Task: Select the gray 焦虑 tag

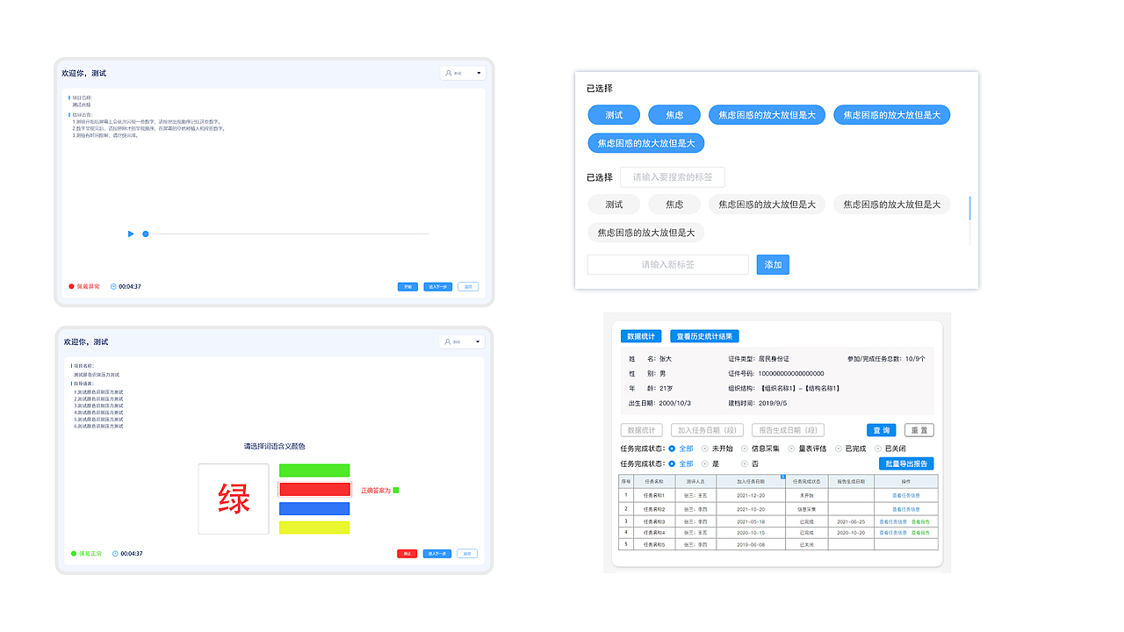Action: (674, 205)
